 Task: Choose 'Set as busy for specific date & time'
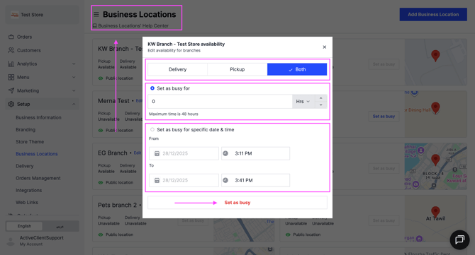pyautogui.click(x=152, y=129)
